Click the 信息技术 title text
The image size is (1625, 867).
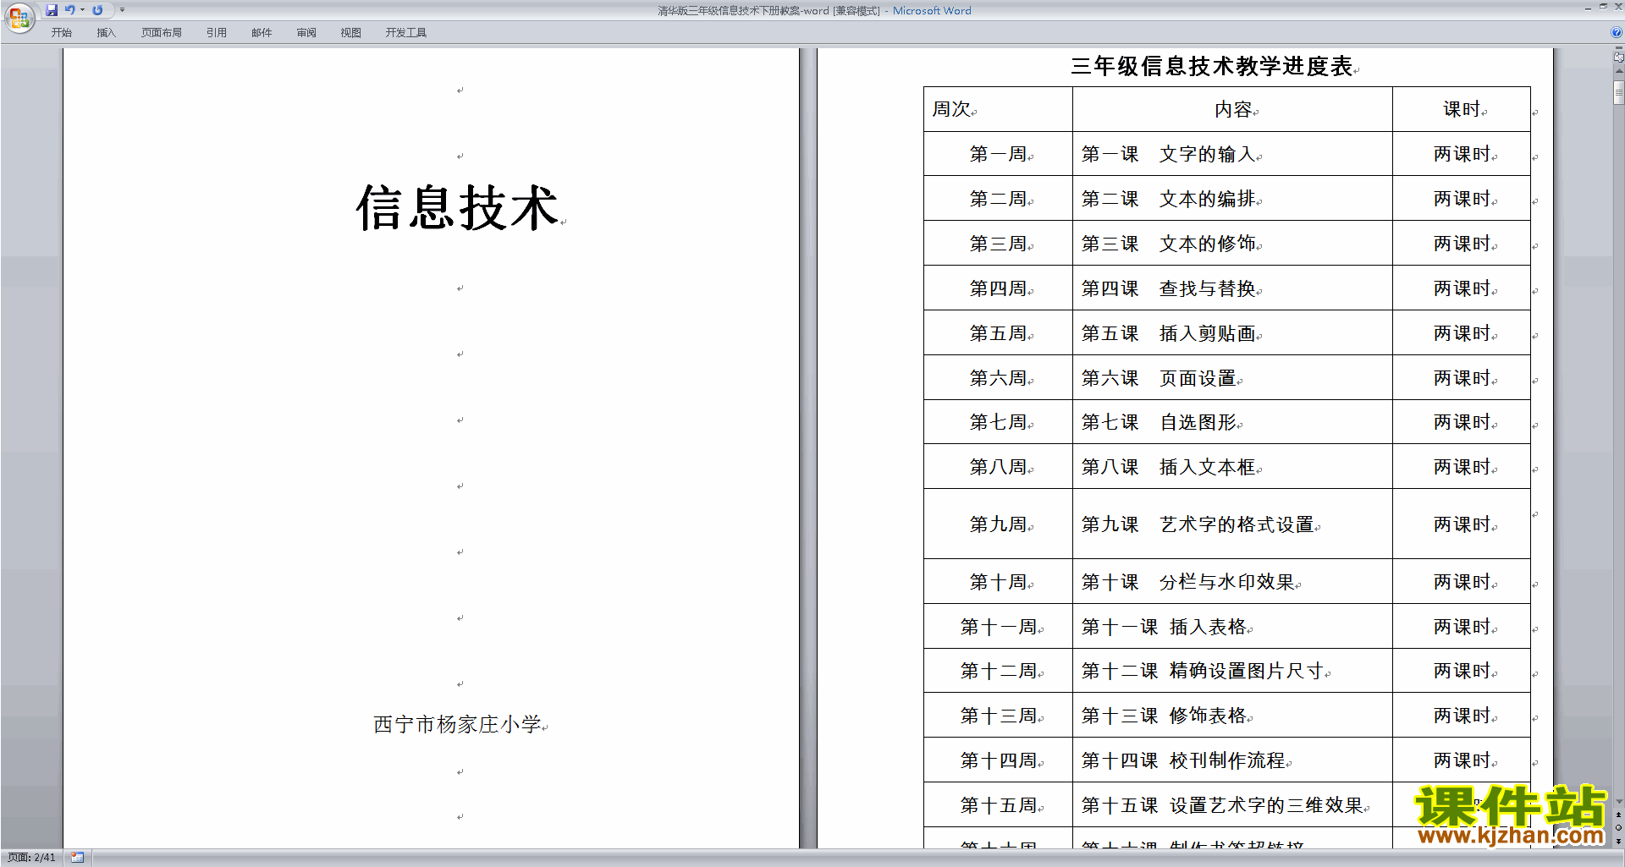(x=457, y=208)
